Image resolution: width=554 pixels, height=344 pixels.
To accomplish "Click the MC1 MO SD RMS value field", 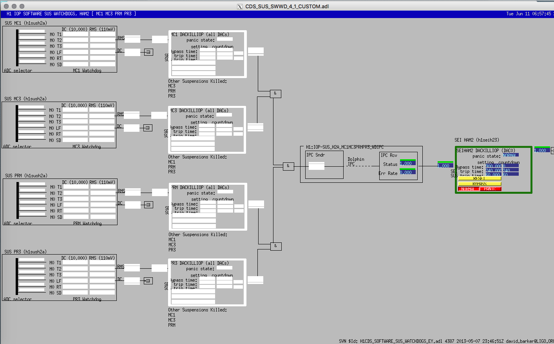I will 103,64.
